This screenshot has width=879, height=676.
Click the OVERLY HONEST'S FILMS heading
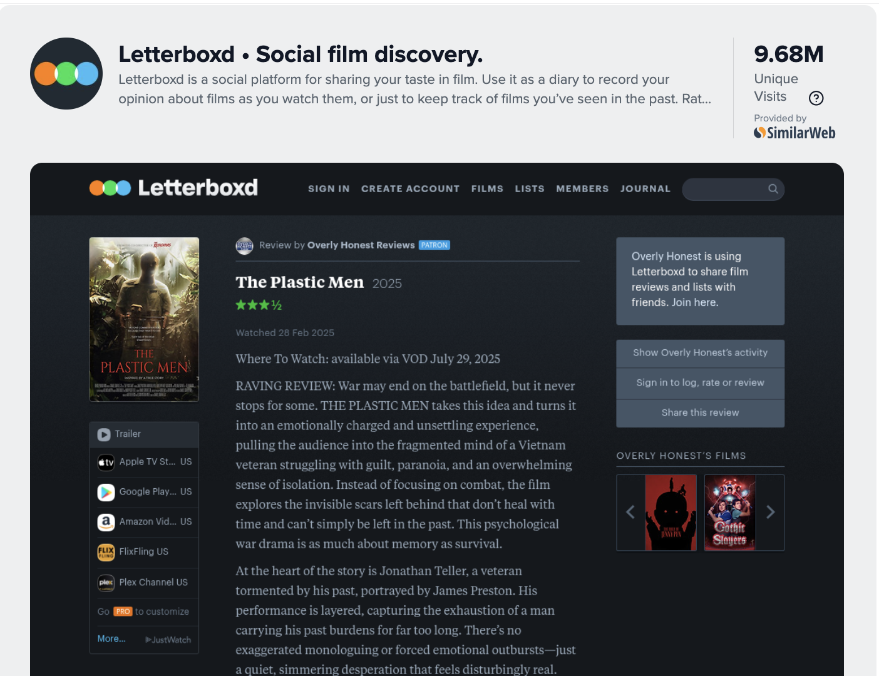coord(681,456)
